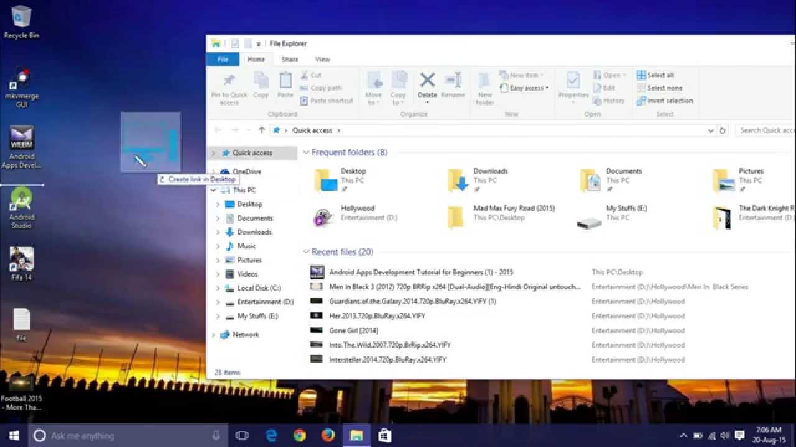Switch to the View ribbon tab

point(322,59)
